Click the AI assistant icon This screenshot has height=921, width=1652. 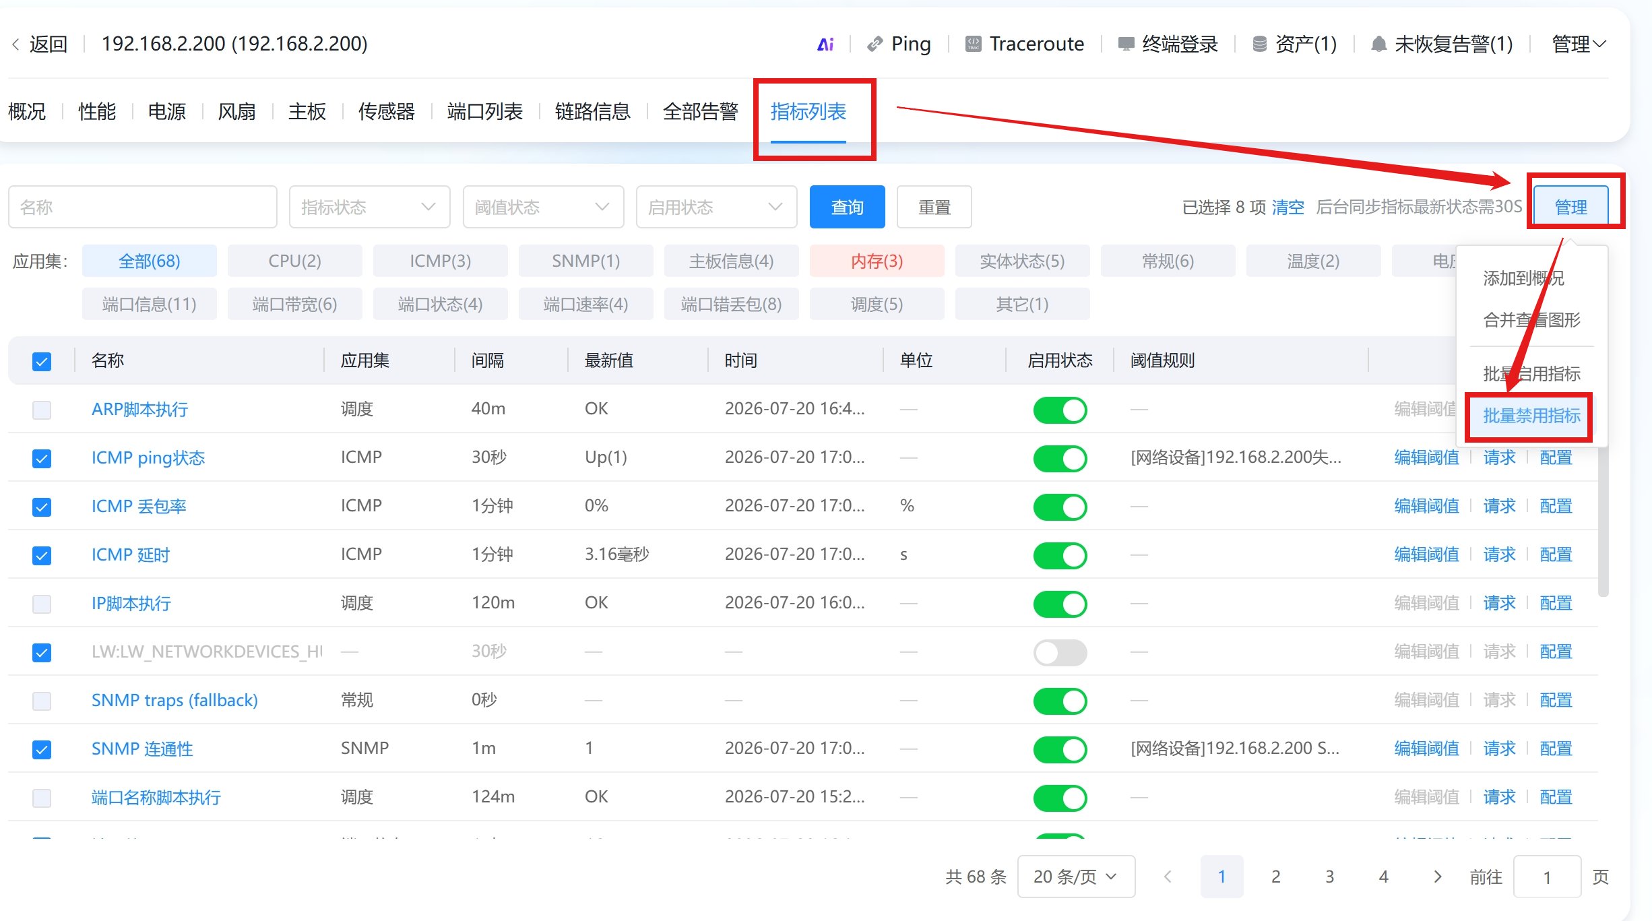pos(825,44)
